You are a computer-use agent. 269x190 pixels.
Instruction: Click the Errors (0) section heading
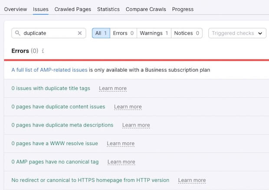[25, 51]
